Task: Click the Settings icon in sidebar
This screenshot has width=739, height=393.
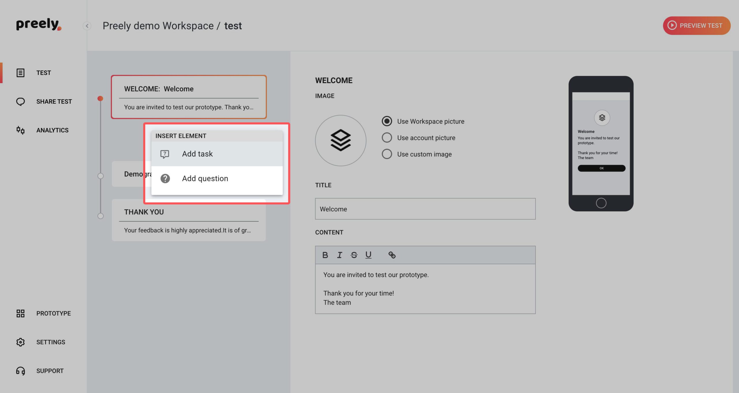Action: [20, 342]
